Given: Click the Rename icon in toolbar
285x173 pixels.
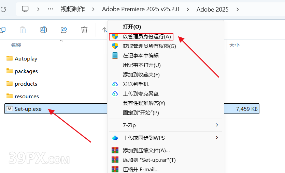Looking at the screenshot, I should 43,30.
